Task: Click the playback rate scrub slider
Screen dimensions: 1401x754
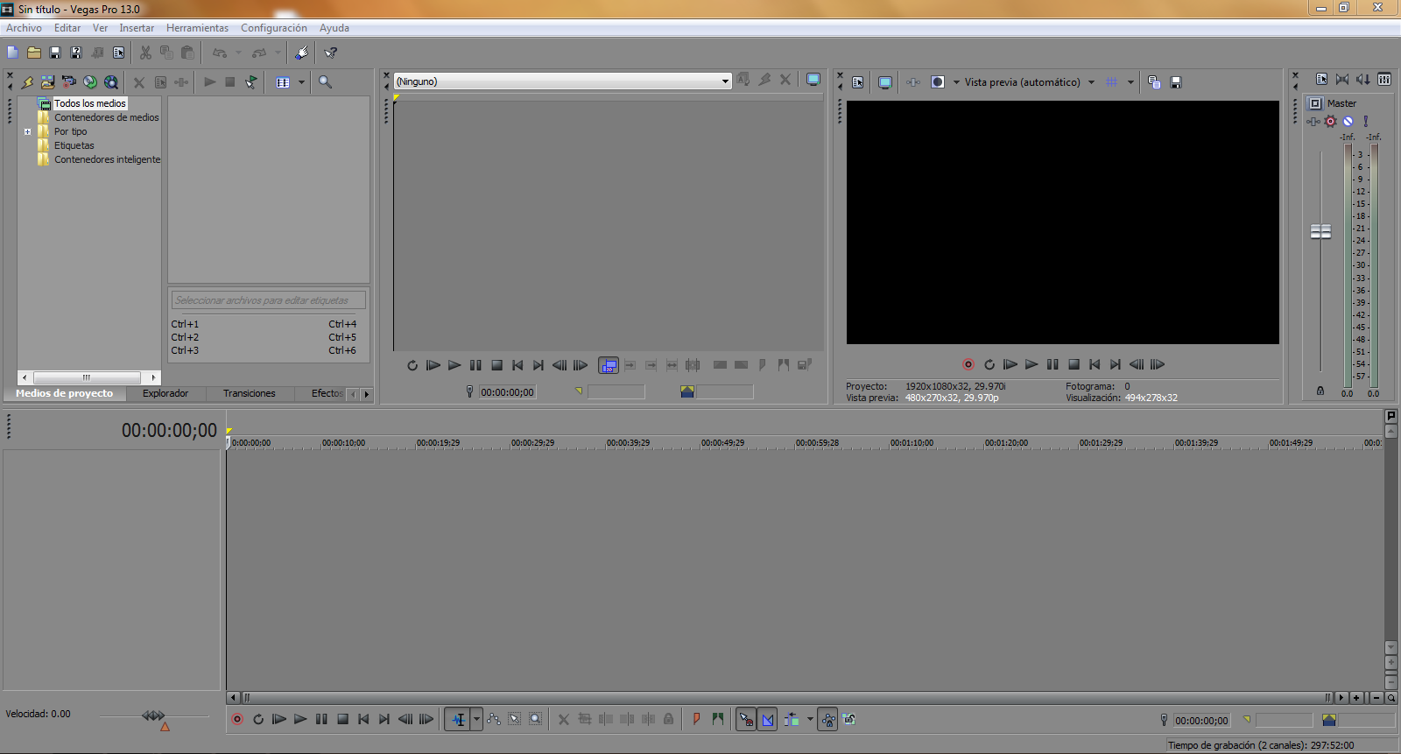Action: (154, 716)
